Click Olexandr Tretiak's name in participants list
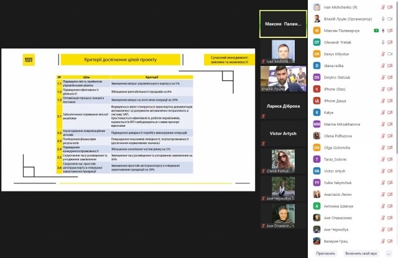 pyautogui.click(x=338, y=42)
